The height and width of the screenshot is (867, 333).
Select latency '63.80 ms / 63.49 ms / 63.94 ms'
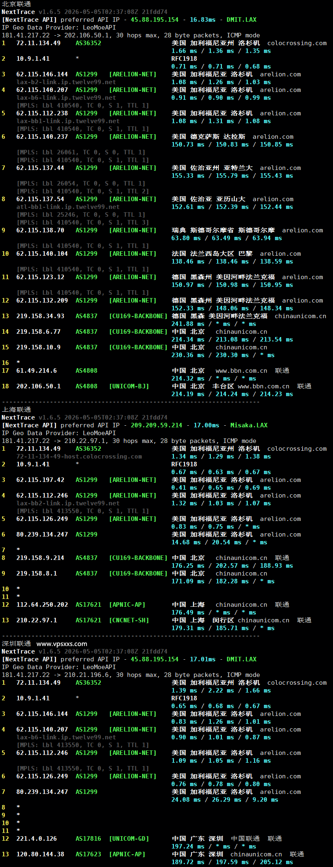[x=227, y=238]
